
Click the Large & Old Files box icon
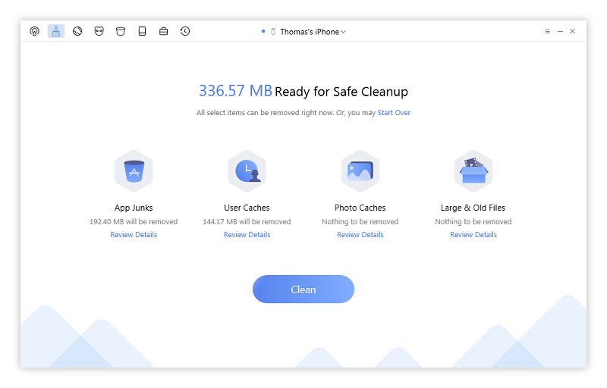click(473, 171)
